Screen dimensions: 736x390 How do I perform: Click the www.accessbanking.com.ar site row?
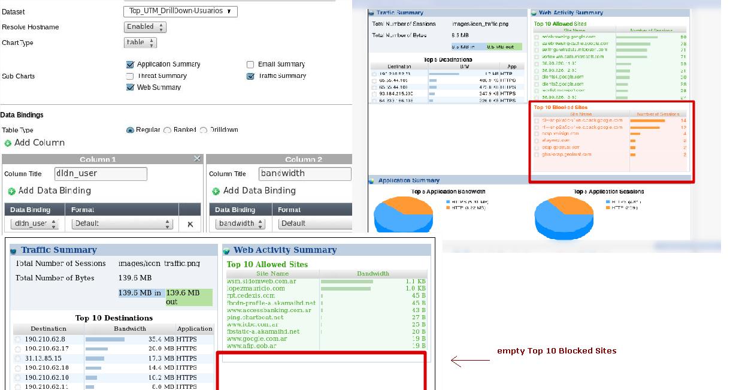(326, 310)
